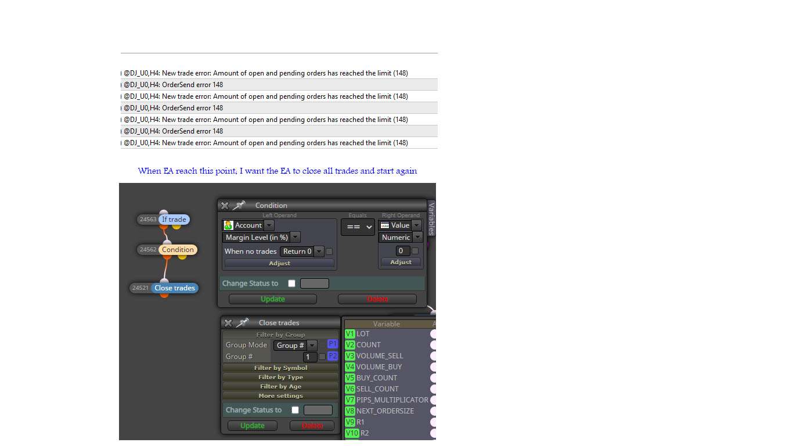Toggle checkbox next to Return 0 dropdown
793x446 pixels.
click(329, 251)
